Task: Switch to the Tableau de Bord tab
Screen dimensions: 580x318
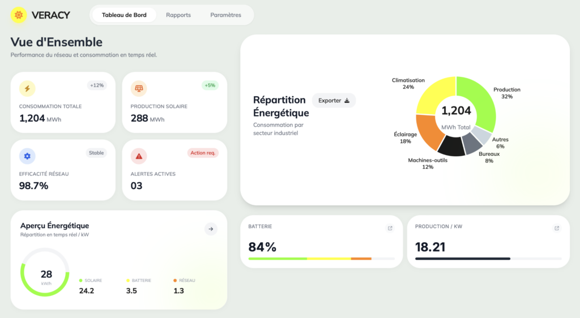Action: coord(124,15)
